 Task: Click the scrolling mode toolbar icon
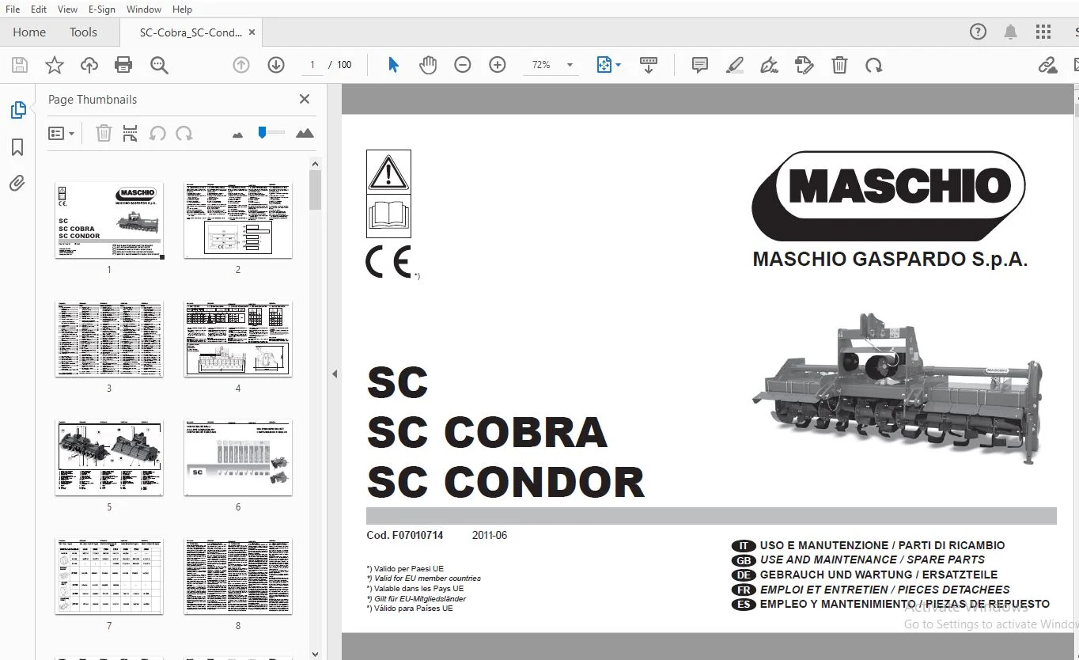(x=649, y=65)
